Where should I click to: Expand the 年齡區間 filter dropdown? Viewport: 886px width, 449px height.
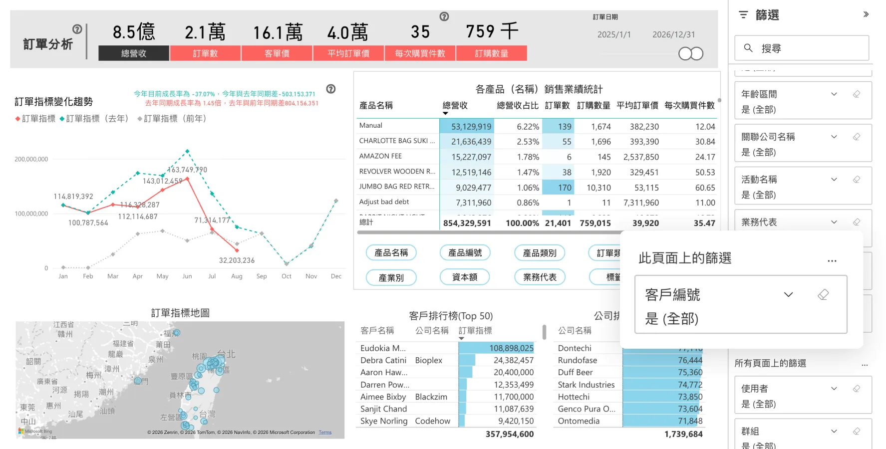point(834,94)
